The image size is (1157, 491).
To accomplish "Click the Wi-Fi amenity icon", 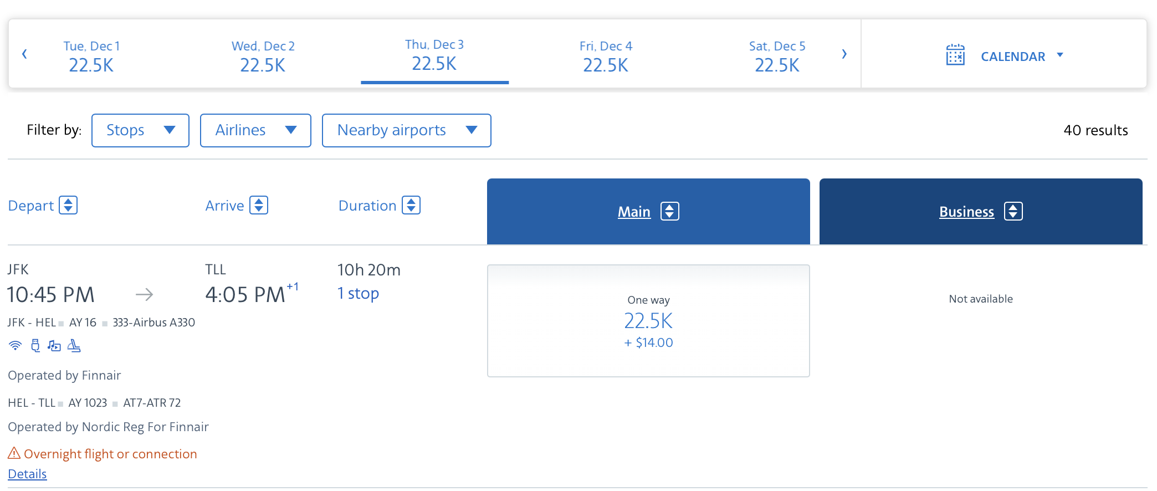I will pyautogui.click(x=15, y=345).
